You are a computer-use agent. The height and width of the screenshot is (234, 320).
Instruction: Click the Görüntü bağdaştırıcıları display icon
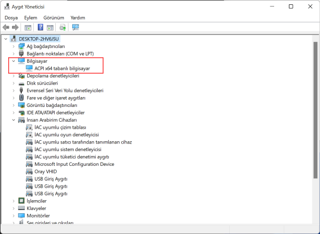tap(21, 105)
